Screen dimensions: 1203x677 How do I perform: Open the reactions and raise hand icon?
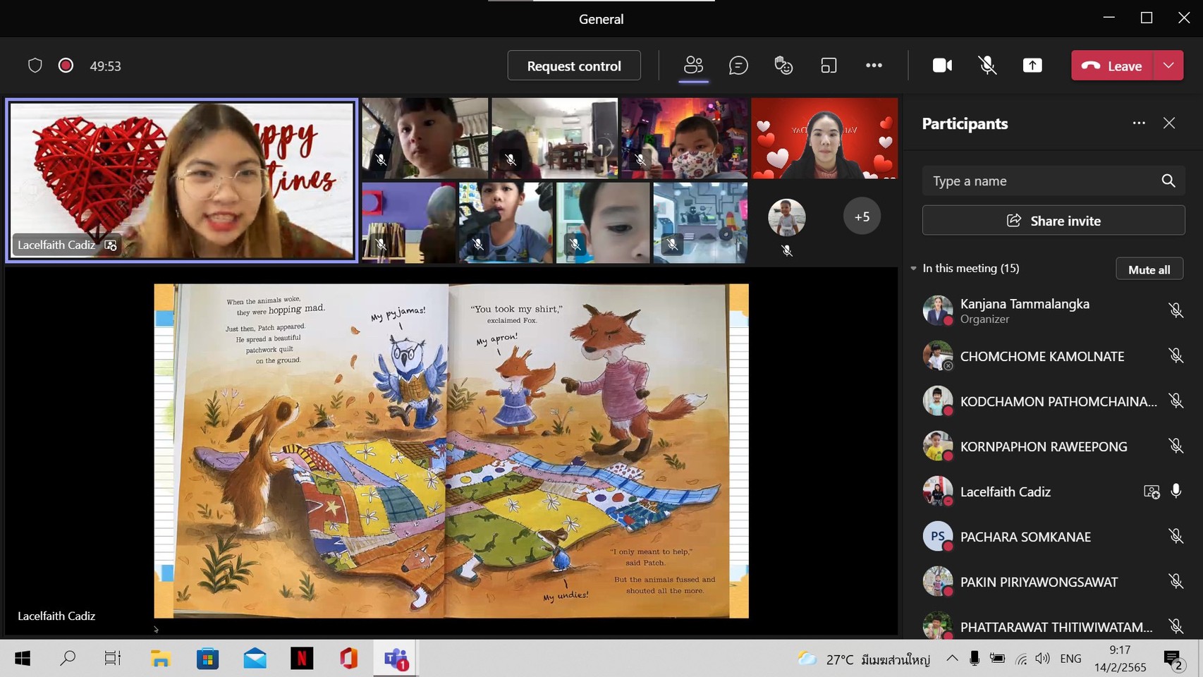783,66
